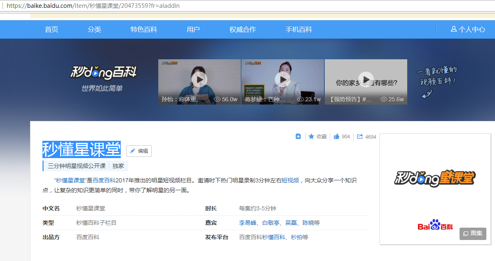495x261 pixels.
Task: Click the highlighted title 秒懂星课堂
Action: 82,149
